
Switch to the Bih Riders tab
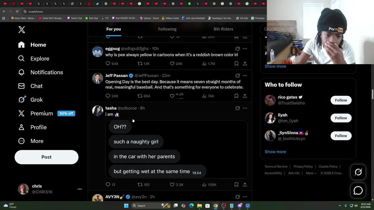pyautogui.click(x=223, y=29)
